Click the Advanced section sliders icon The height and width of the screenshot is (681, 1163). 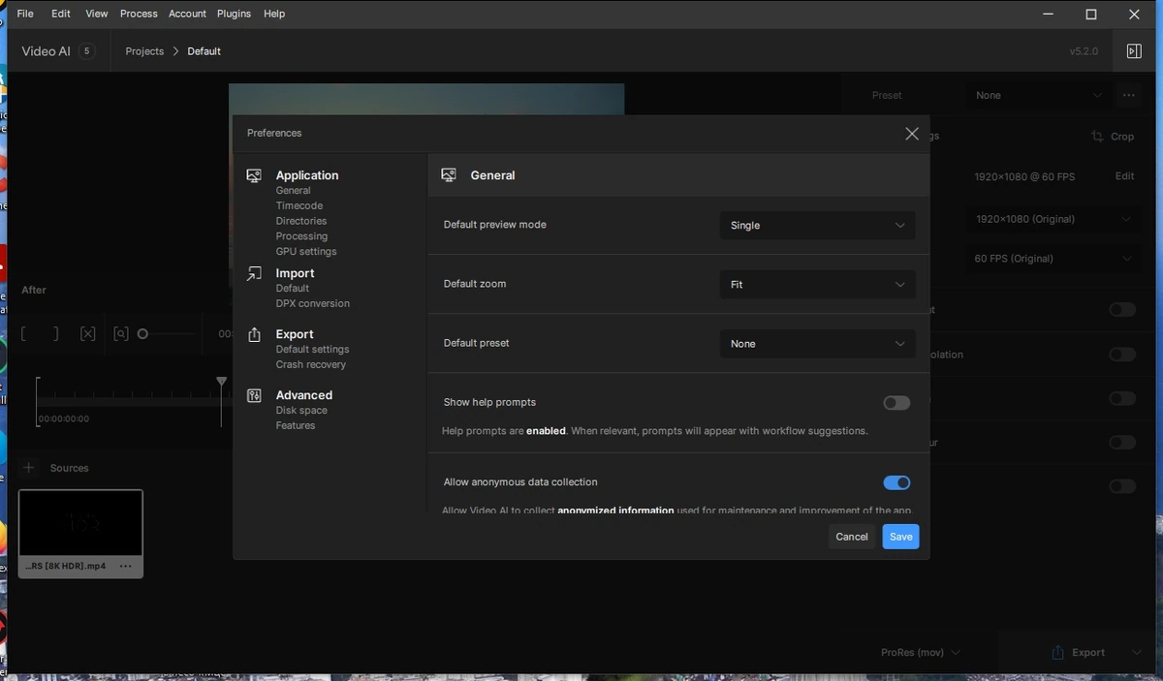pyautogui.click(x=254, y=395)
